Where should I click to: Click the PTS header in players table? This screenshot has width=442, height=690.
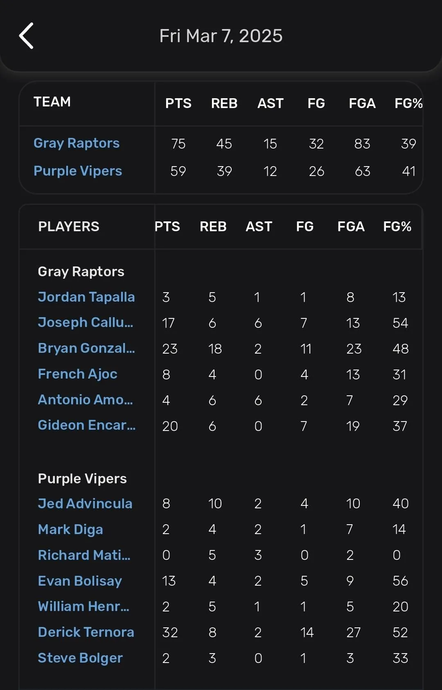click(167, 227)
